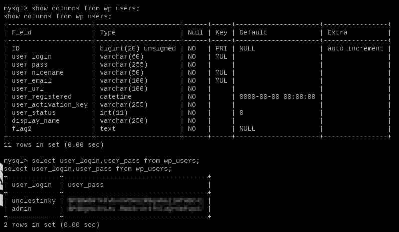Click the user_login field name row
Image resolution: width=399 pixels, height=232 pixels.
click(x=32, y=57)
